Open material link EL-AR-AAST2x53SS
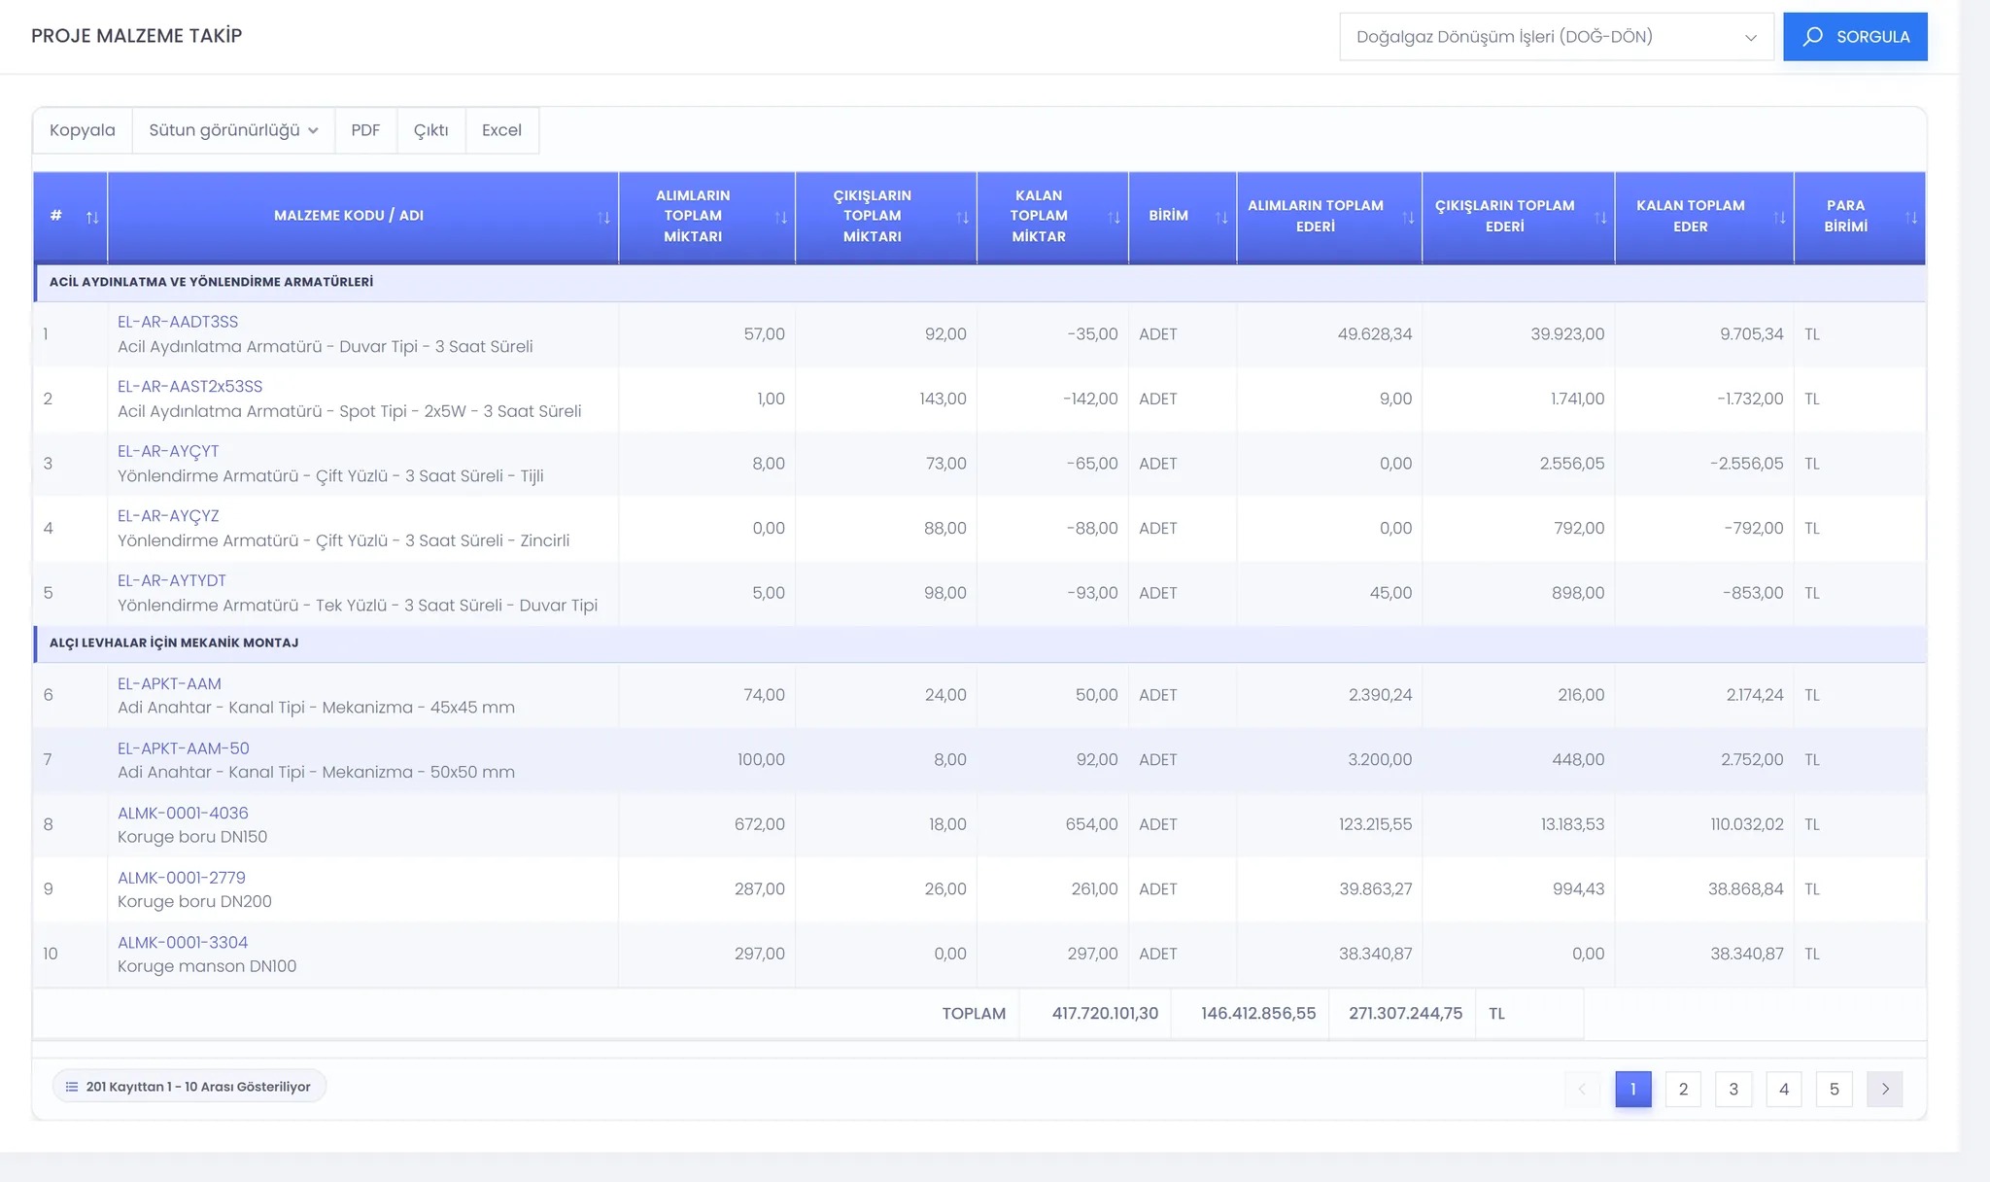 [x=190, y=387]
